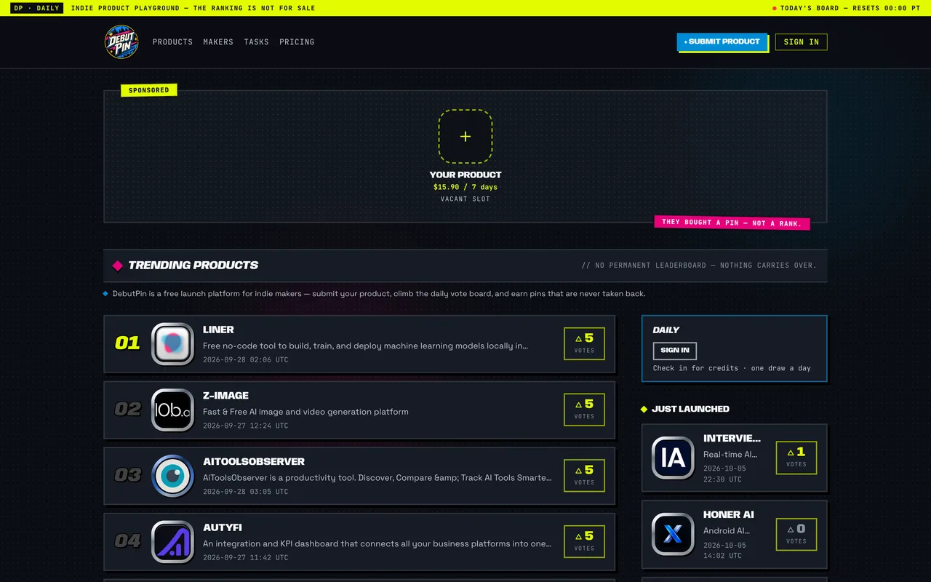Click timestamp 2026-09-28 02:06 UTC

click(x=246, y=360)
